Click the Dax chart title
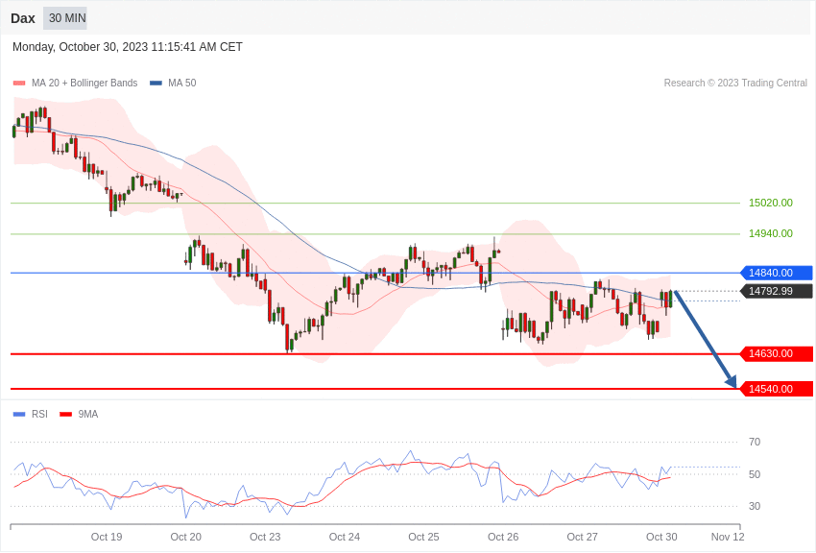The height and width of the screenshot is (553, 816). pos(23,18)
